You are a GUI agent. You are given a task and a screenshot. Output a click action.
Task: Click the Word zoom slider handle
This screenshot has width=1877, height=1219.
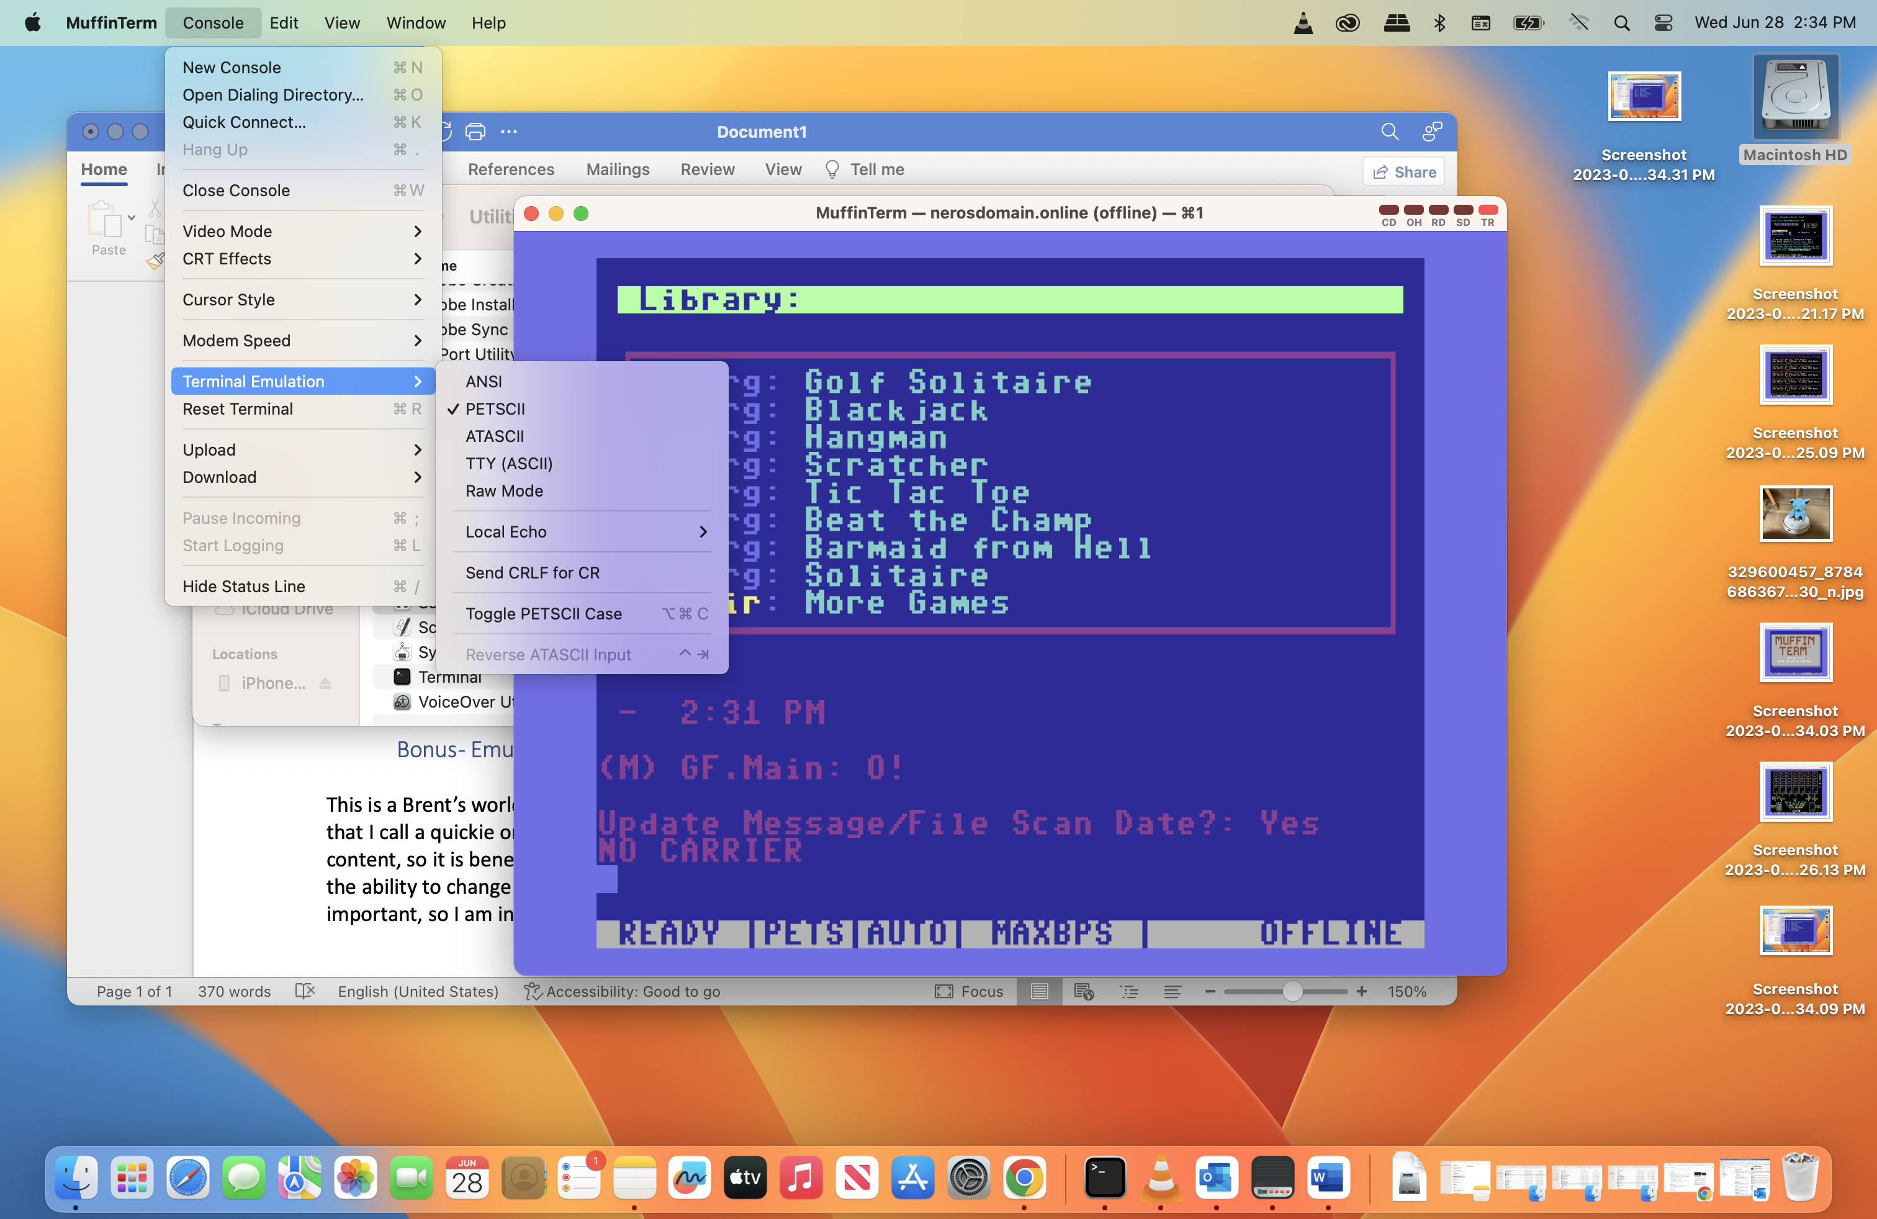[x=1292, y=991]
